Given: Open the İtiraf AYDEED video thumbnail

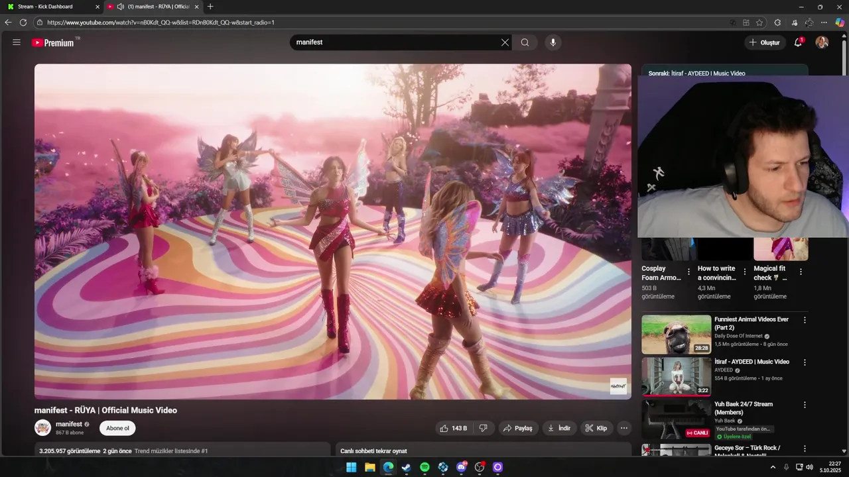Looking at the screenshot, I should (x=676, y=376).
